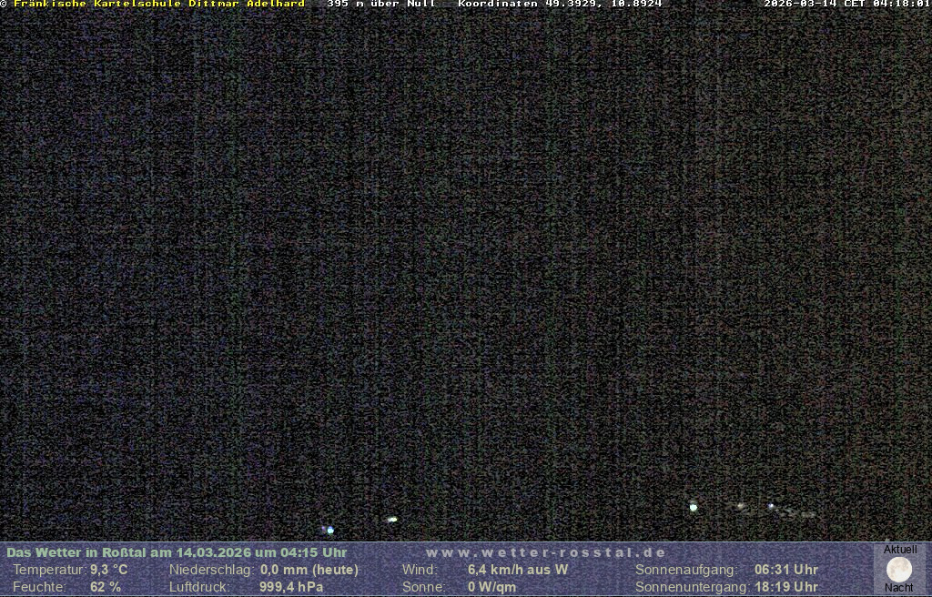Click the copyright symbol in top-left corner
This screenshot has height=597, width=932.
point(4,4)
